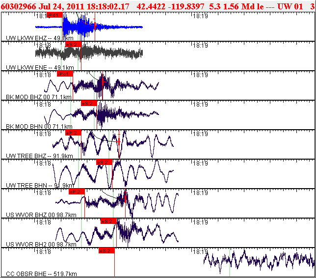The height and width of the screenshot is (278, 316).
Task: Click the iPc1 pick flag on MOD BHZ
Action: tap(65, 74)
